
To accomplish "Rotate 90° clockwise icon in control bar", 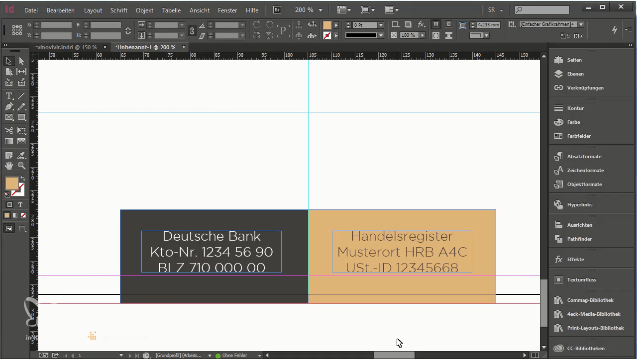I will tap(257, 25).
